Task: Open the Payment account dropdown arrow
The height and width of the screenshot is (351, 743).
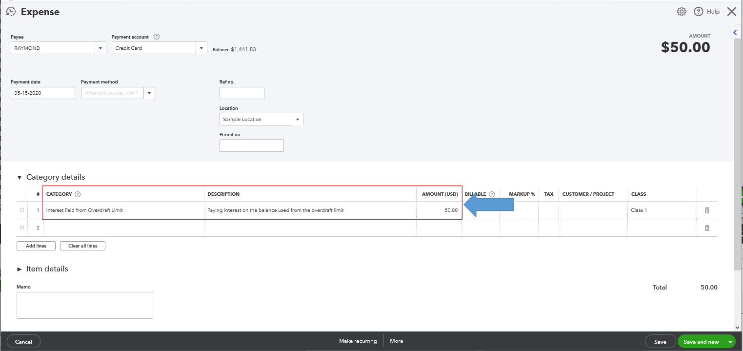Action: [201, 48]
